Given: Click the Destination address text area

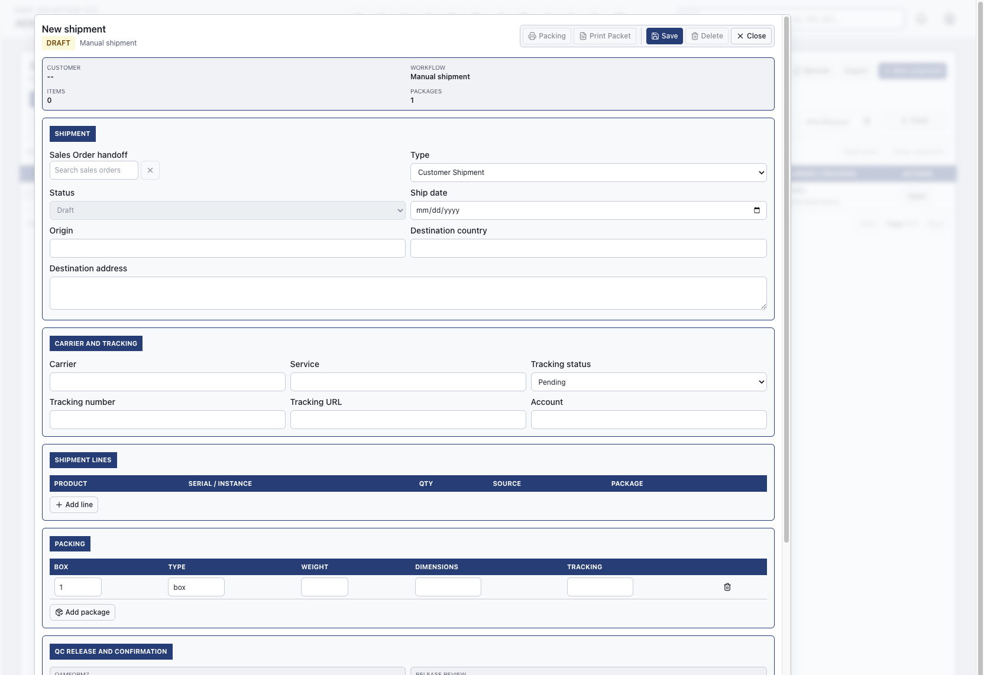Looking at the screenshot, I should 408,293.
